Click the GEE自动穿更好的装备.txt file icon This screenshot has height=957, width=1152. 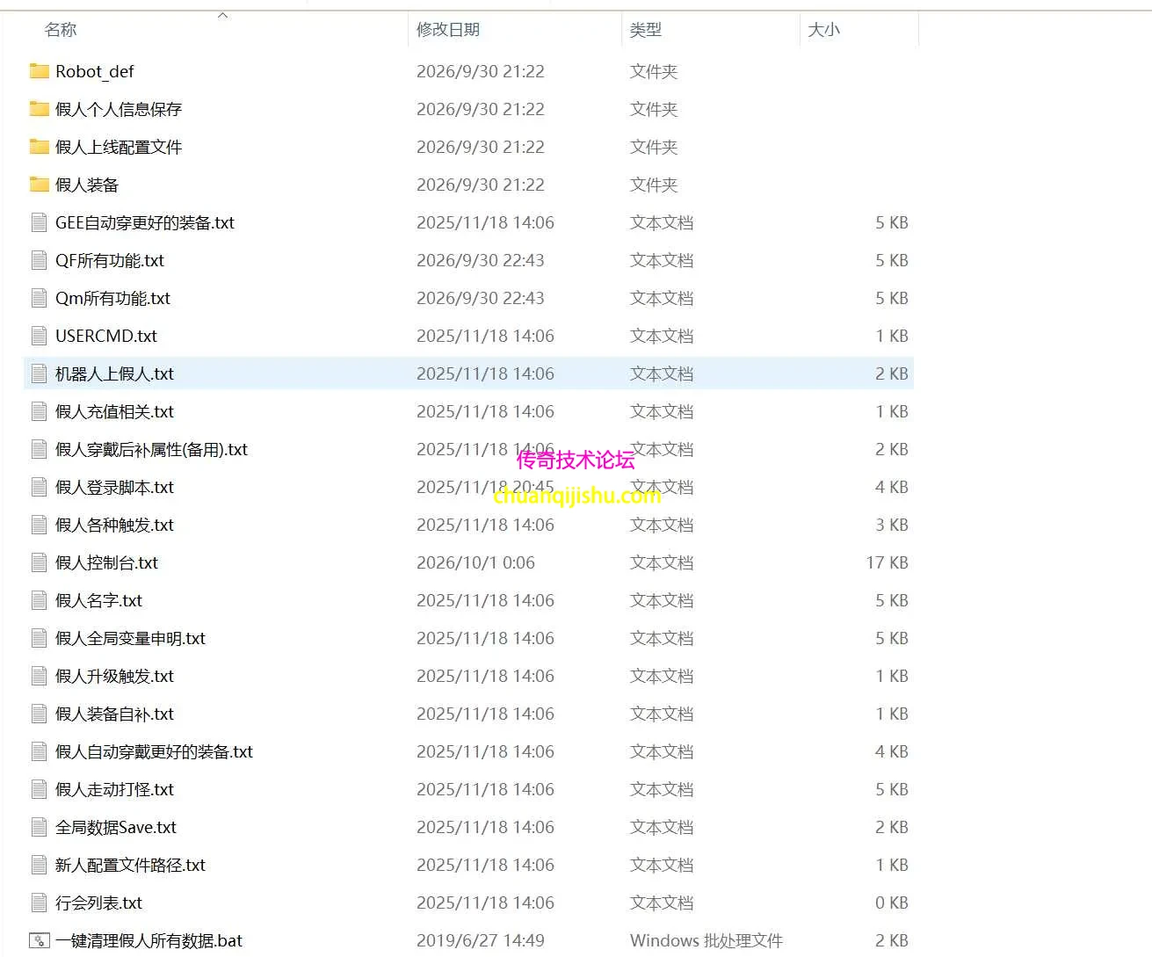39,222
